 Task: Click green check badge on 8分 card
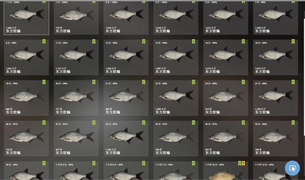[x=44, y=42]
